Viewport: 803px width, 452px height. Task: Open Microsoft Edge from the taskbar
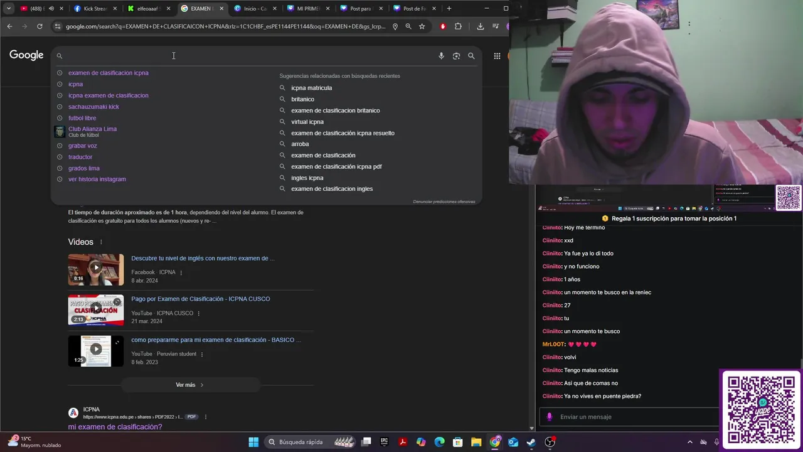(439, 442)
